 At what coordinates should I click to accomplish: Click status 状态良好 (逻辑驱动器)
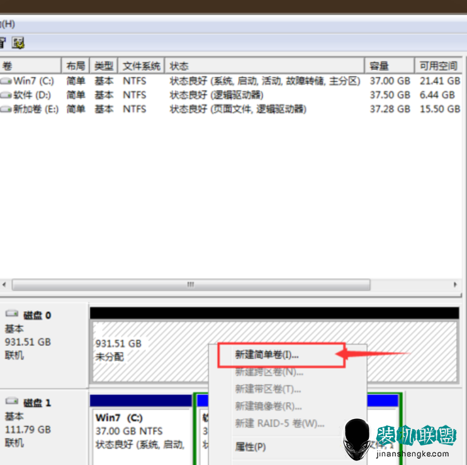point(217,95)
